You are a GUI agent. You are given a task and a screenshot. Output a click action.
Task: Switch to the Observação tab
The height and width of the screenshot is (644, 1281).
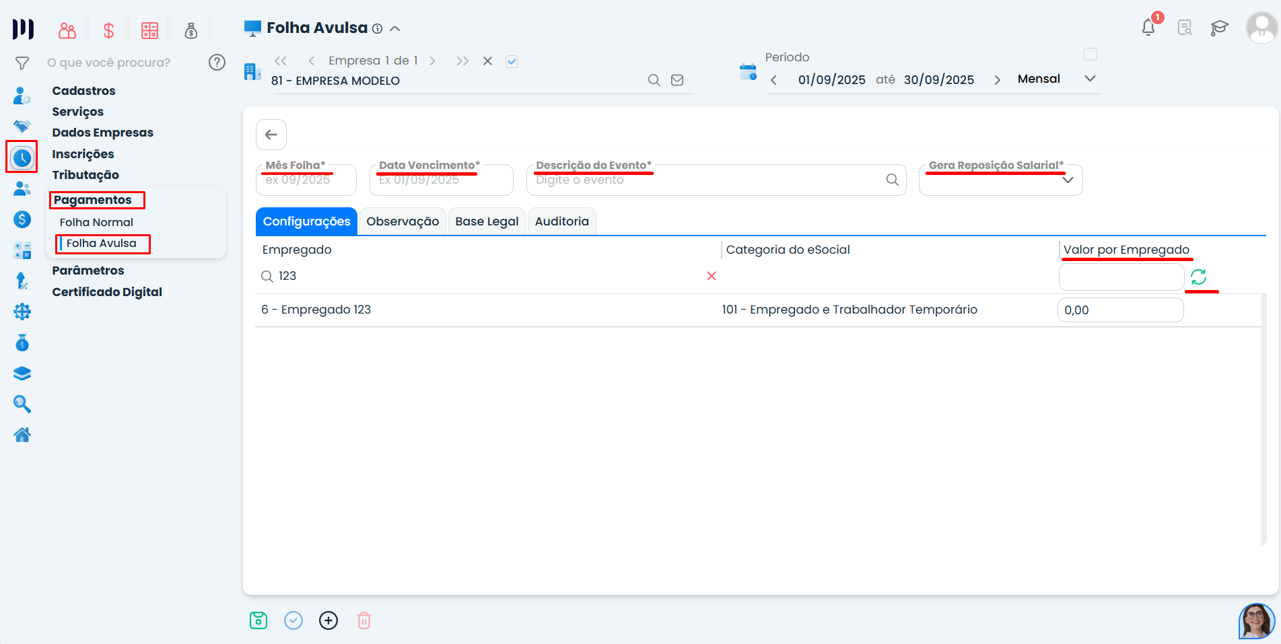pos(403,221)
